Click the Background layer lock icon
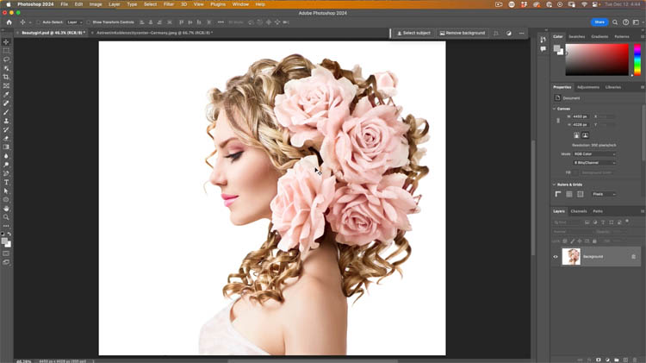 pyautogui.click(x=633, y=256)
